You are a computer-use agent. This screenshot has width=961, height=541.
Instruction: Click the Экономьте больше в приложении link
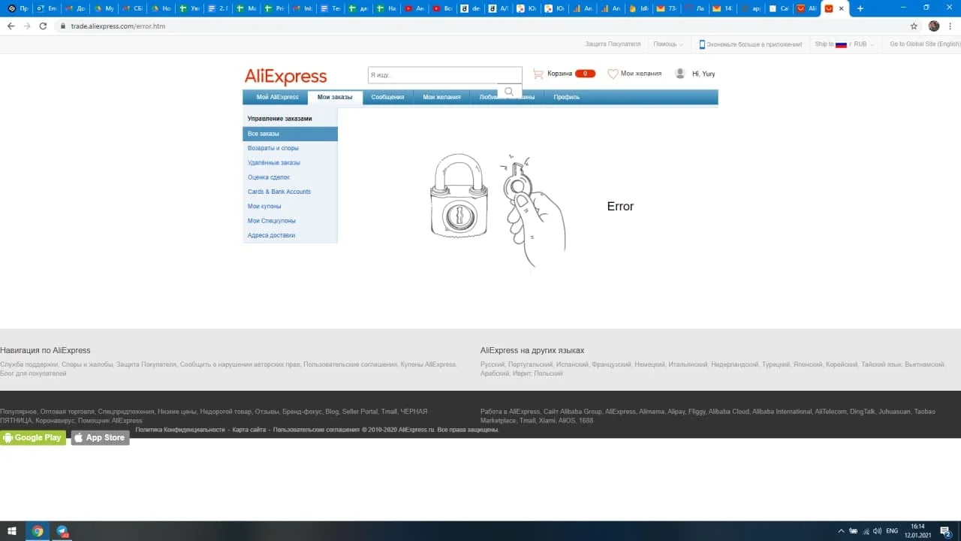(755, 44)
